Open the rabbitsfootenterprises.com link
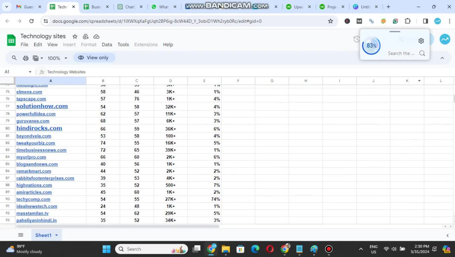 45,178
